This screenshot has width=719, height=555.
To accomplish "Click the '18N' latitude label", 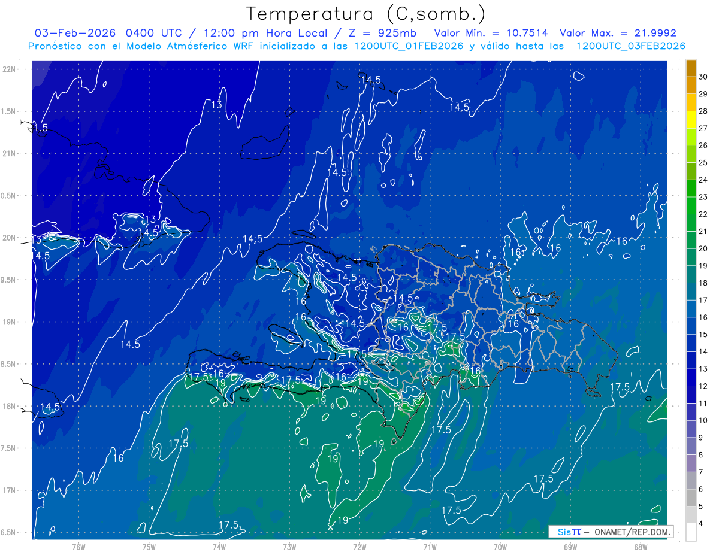I will click(x=8, y=407).
